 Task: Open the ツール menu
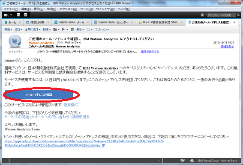tap(87, 9)
